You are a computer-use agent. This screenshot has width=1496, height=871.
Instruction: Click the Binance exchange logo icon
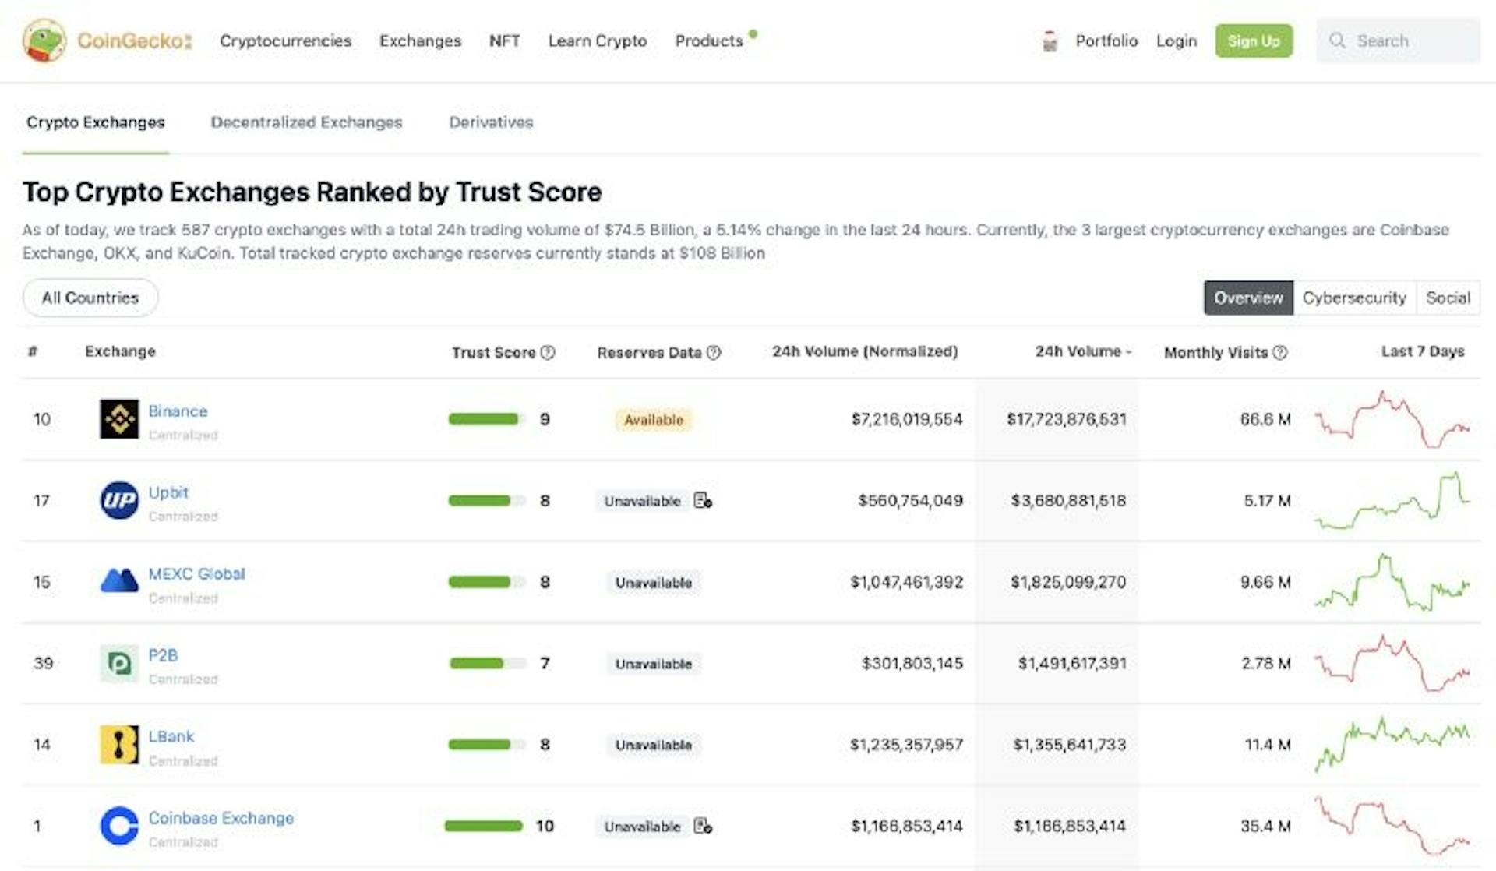pyautogui.click(x=119, y=419)
